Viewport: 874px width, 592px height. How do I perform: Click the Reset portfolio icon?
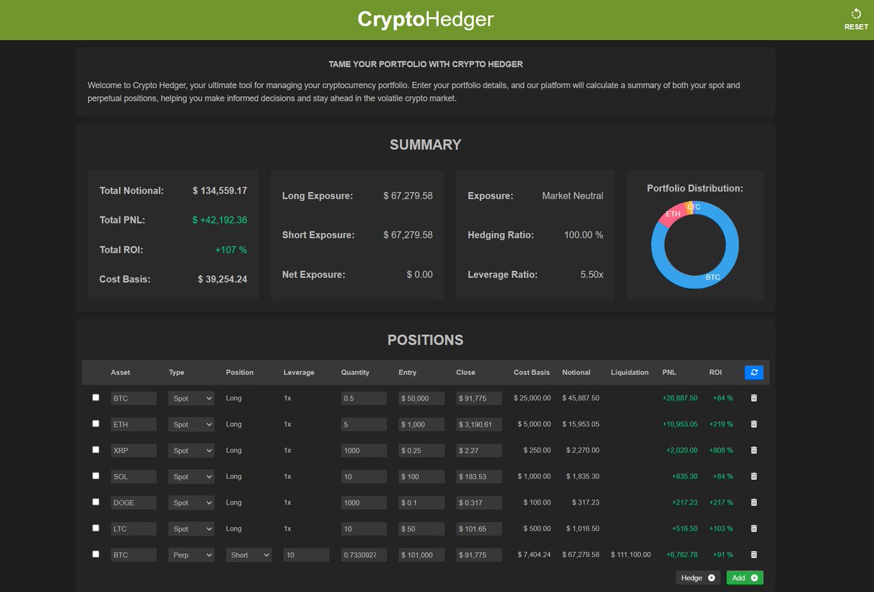click(856, 14)
